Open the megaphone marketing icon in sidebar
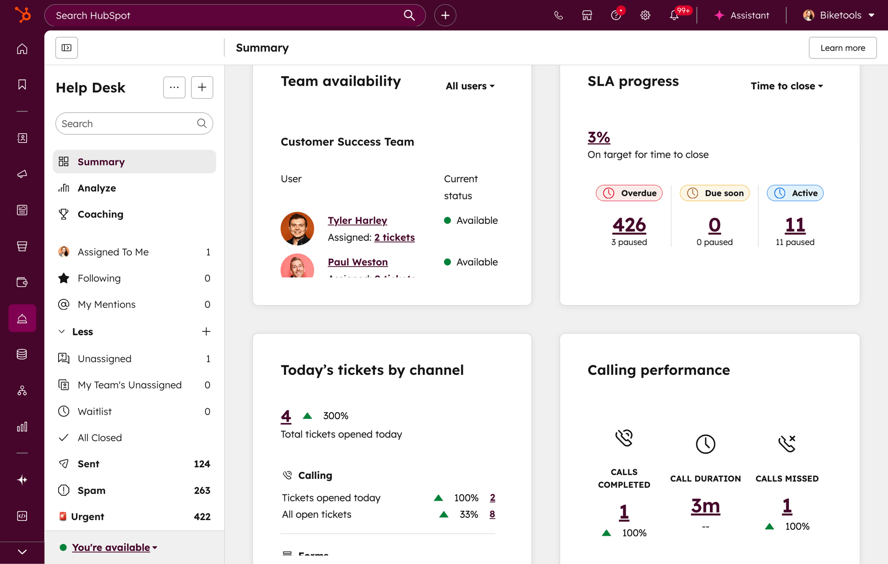 pos(22,174)
